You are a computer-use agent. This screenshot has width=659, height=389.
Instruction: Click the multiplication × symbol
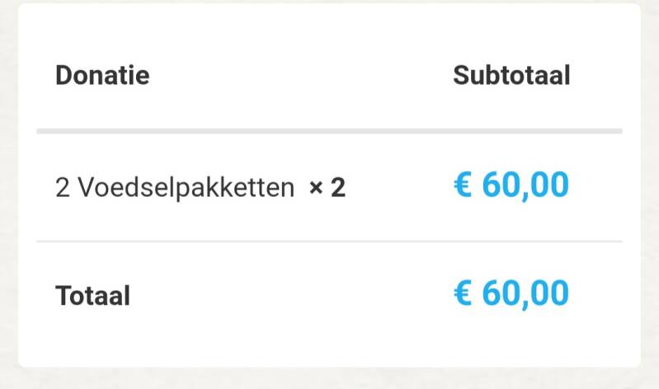click(x=316, y=189)
